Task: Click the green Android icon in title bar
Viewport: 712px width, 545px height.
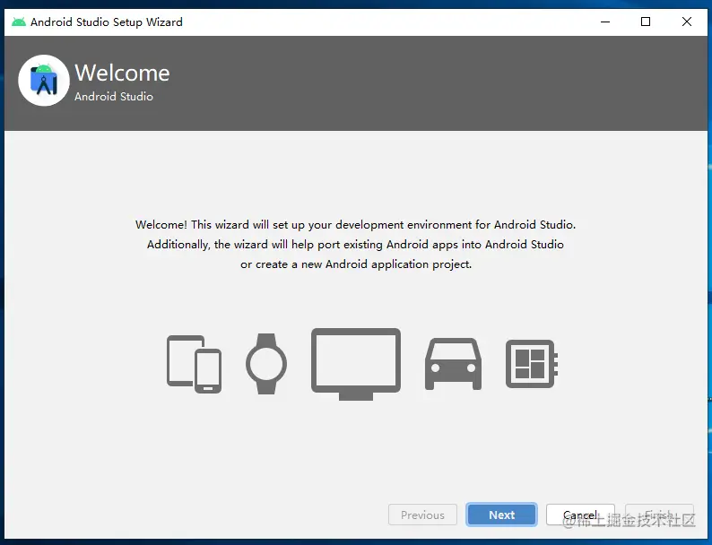Action: pyautogui.click(x=19, y=22)
